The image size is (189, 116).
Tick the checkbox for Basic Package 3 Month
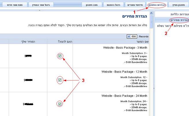pos(60,56)
